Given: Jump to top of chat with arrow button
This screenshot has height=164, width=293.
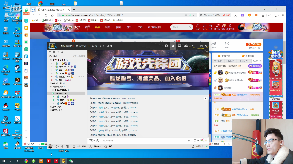Looking at the screenshot, I should point(206,98).
